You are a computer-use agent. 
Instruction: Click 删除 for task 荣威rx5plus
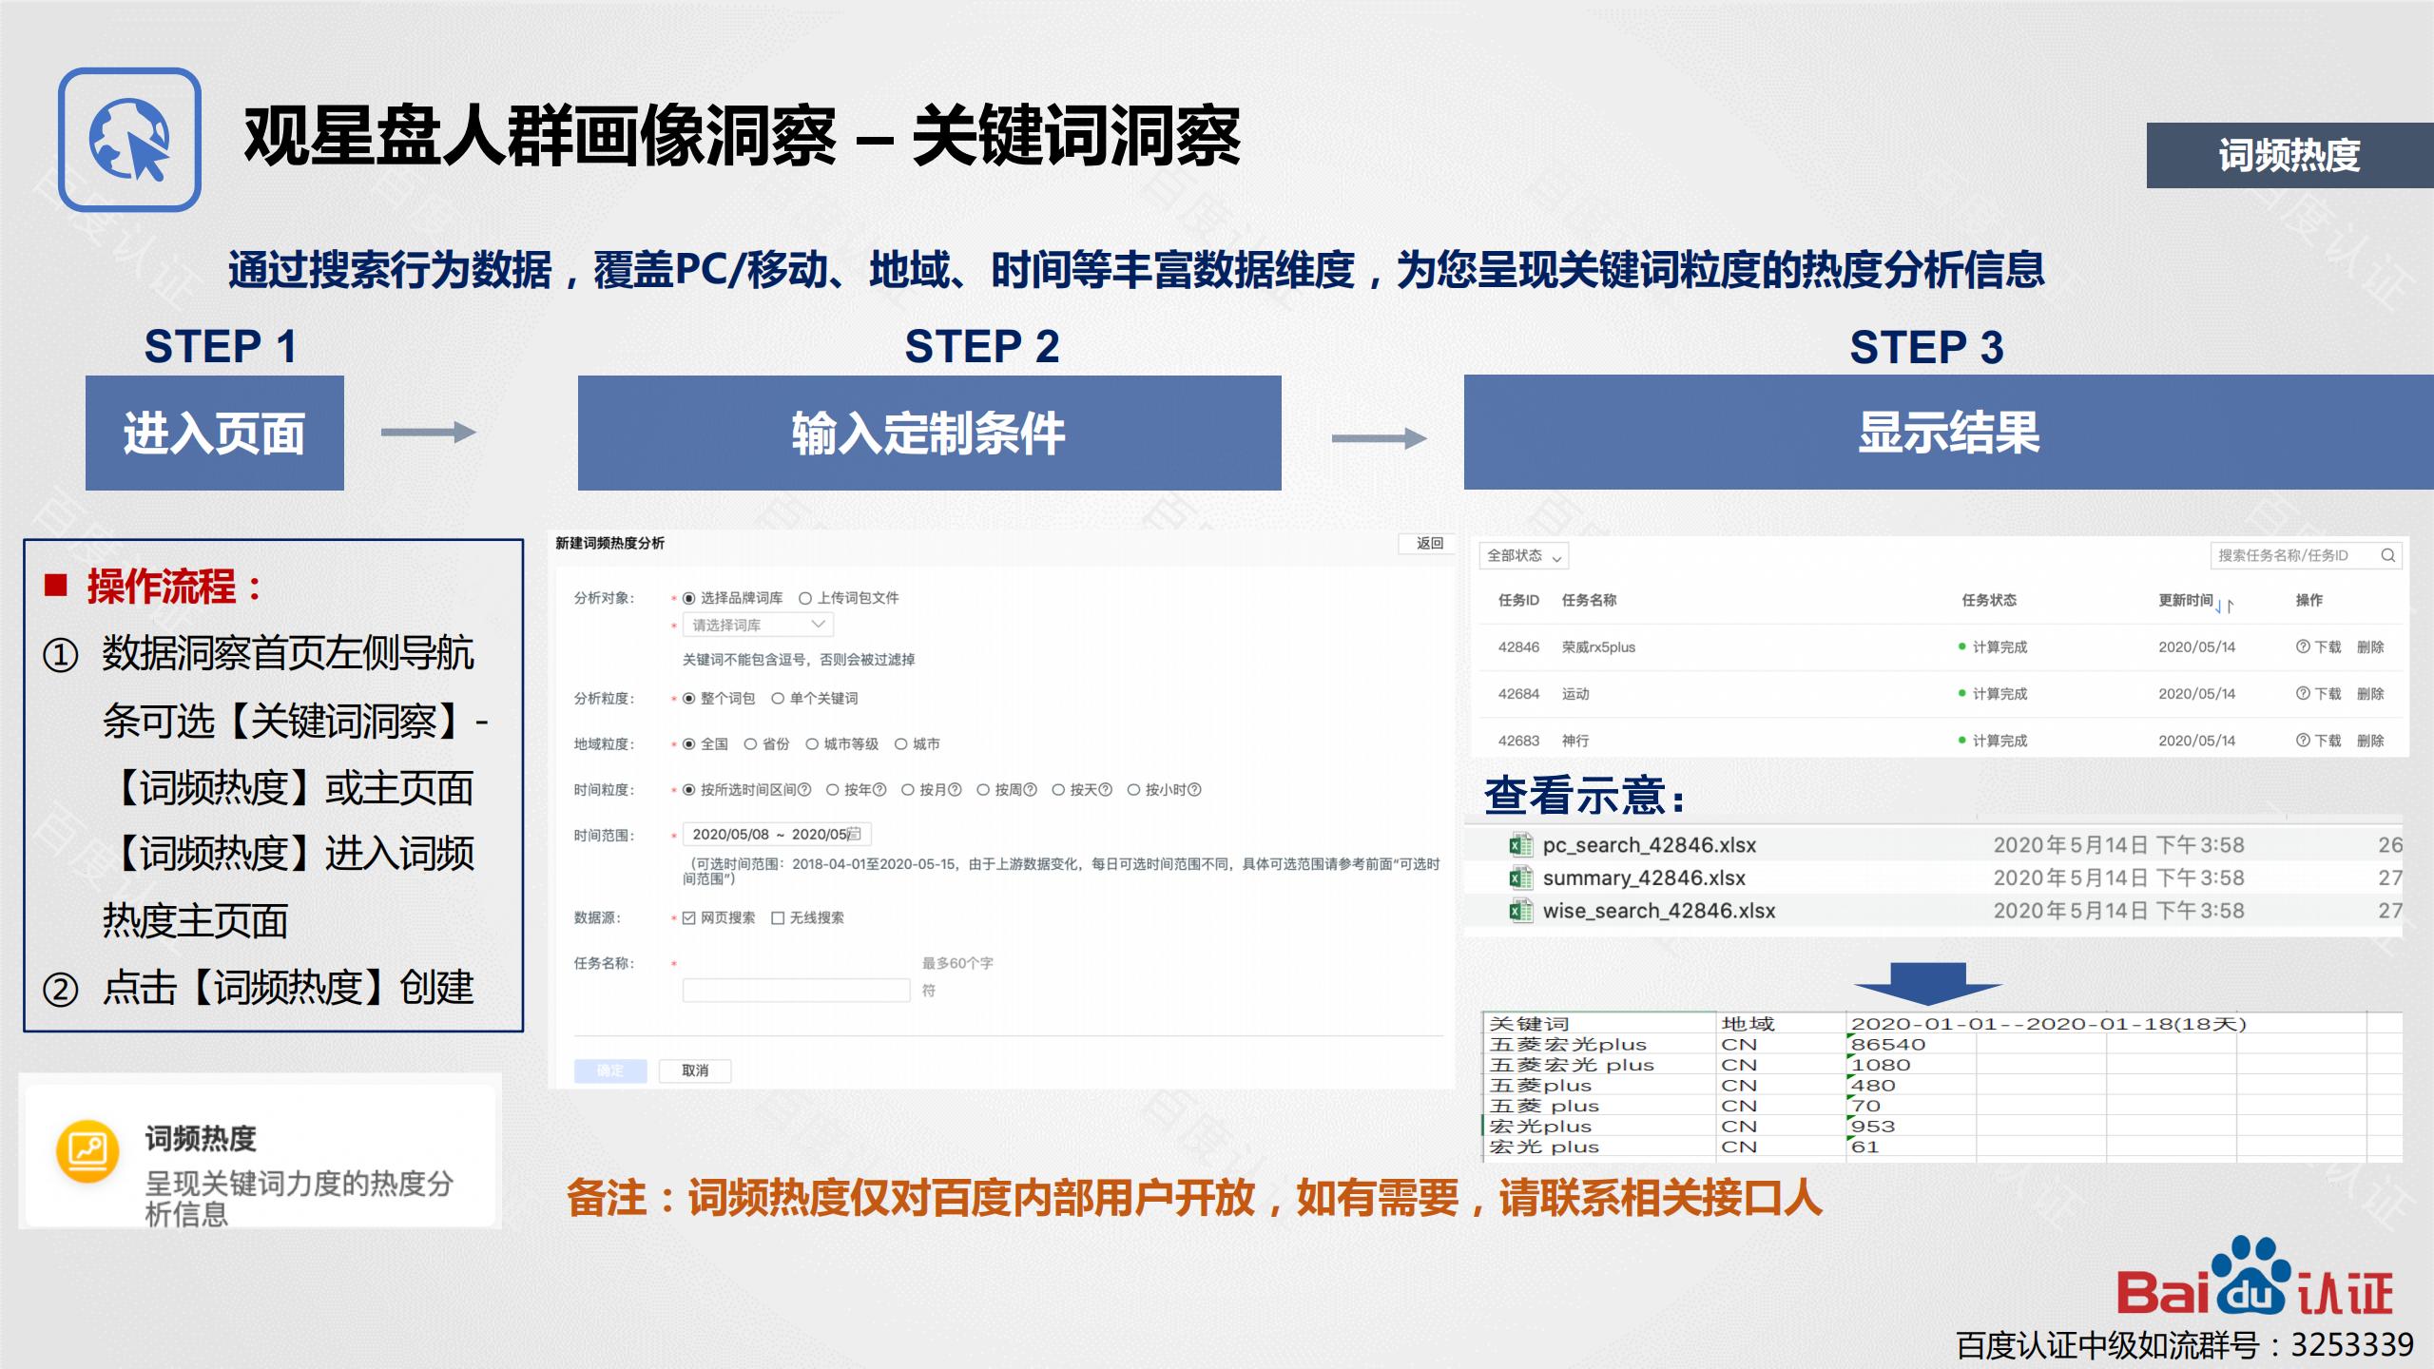tap(2370, 646)
